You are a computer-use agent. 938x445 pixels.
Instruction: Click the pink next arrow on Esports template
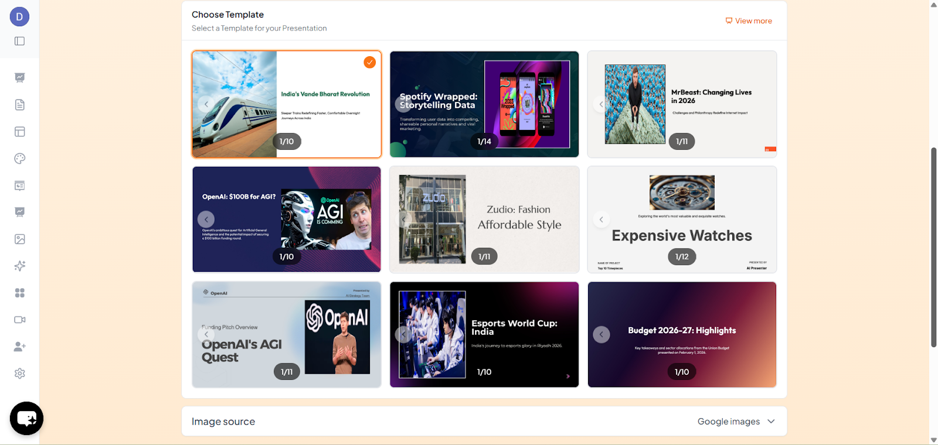568,376
